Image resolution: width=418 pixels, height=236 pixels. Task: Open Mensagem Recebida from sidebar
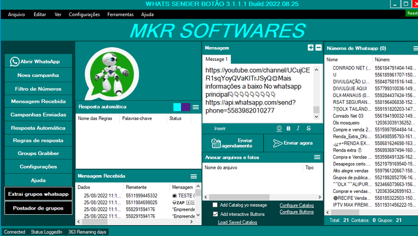pos(38,101)
